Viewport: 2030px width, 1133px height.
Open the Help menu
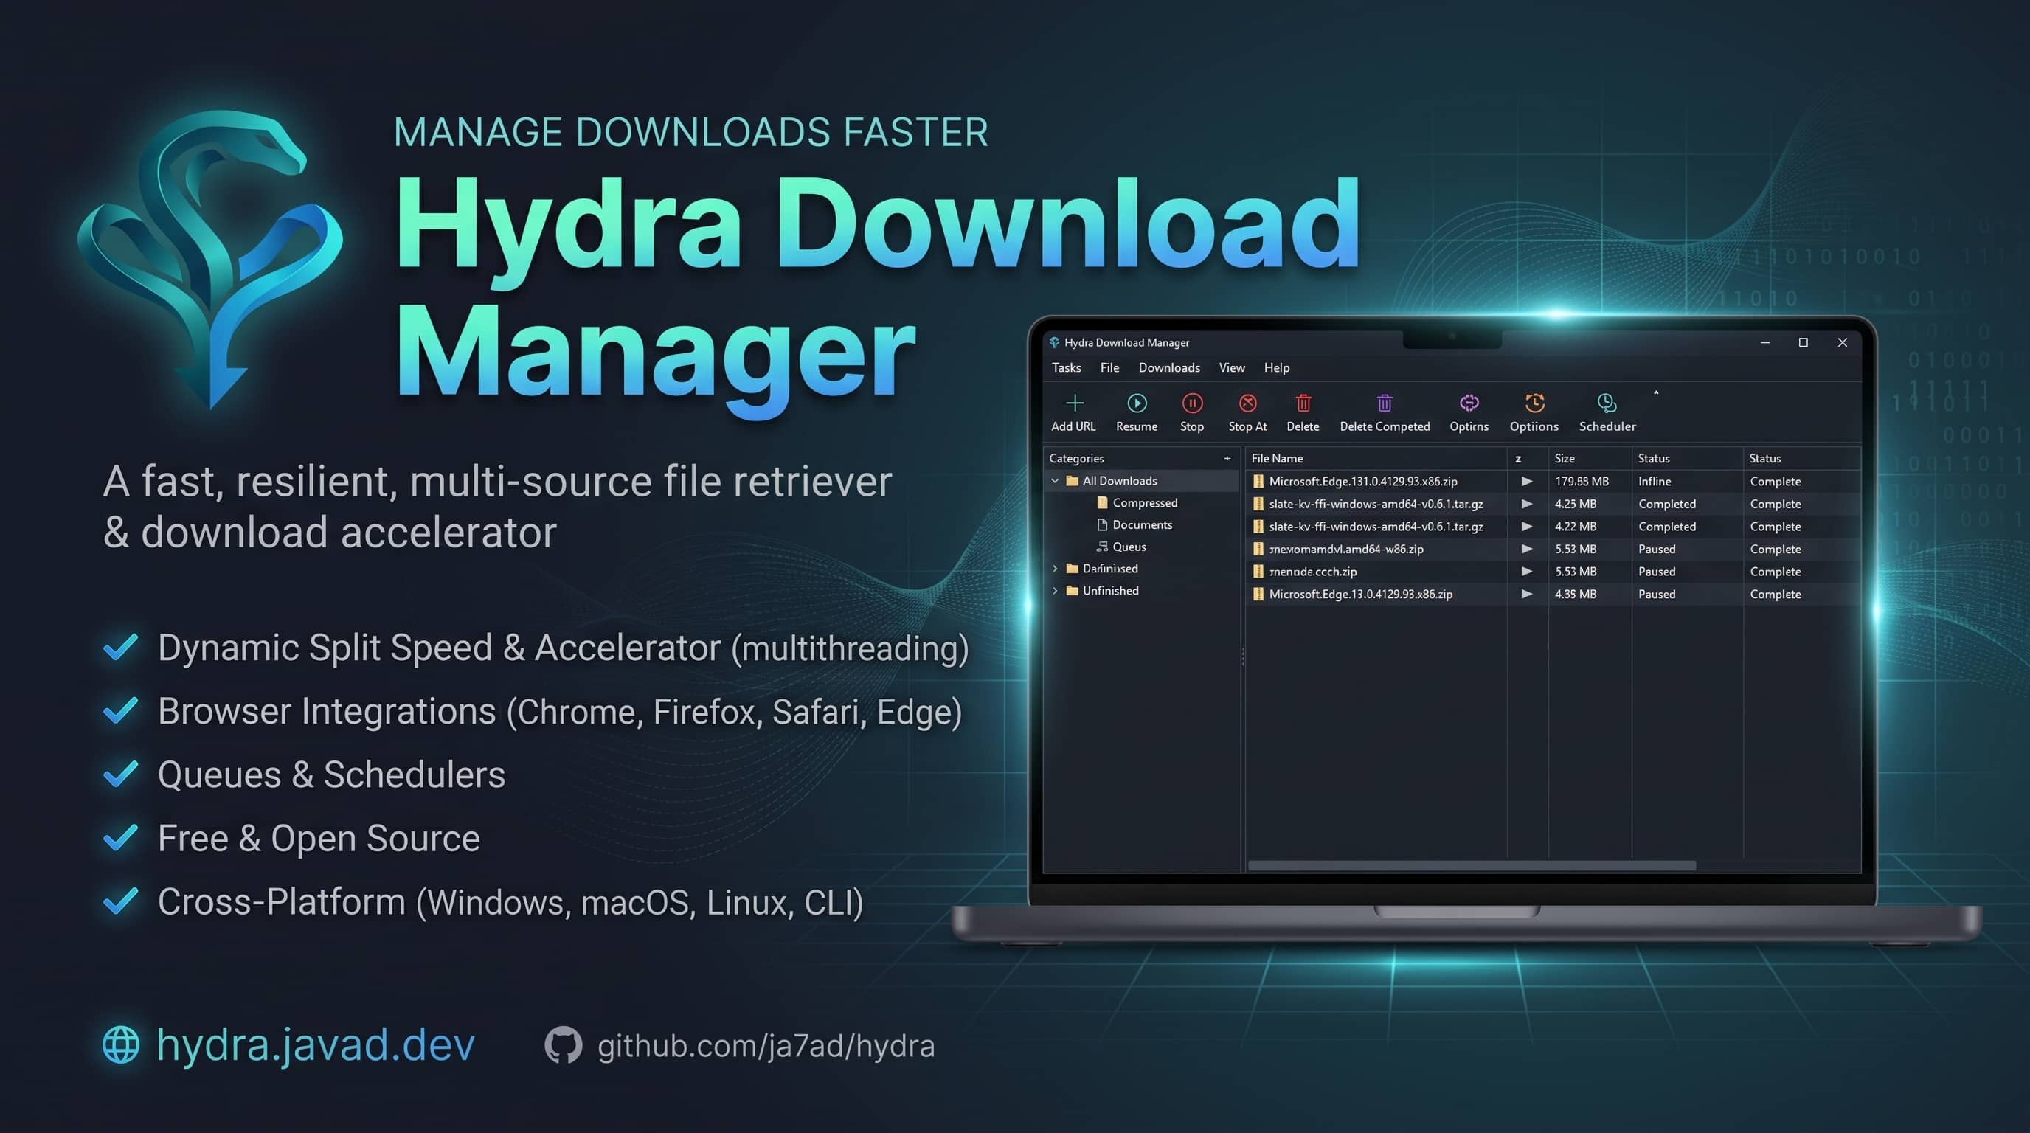click(1277, 368)
